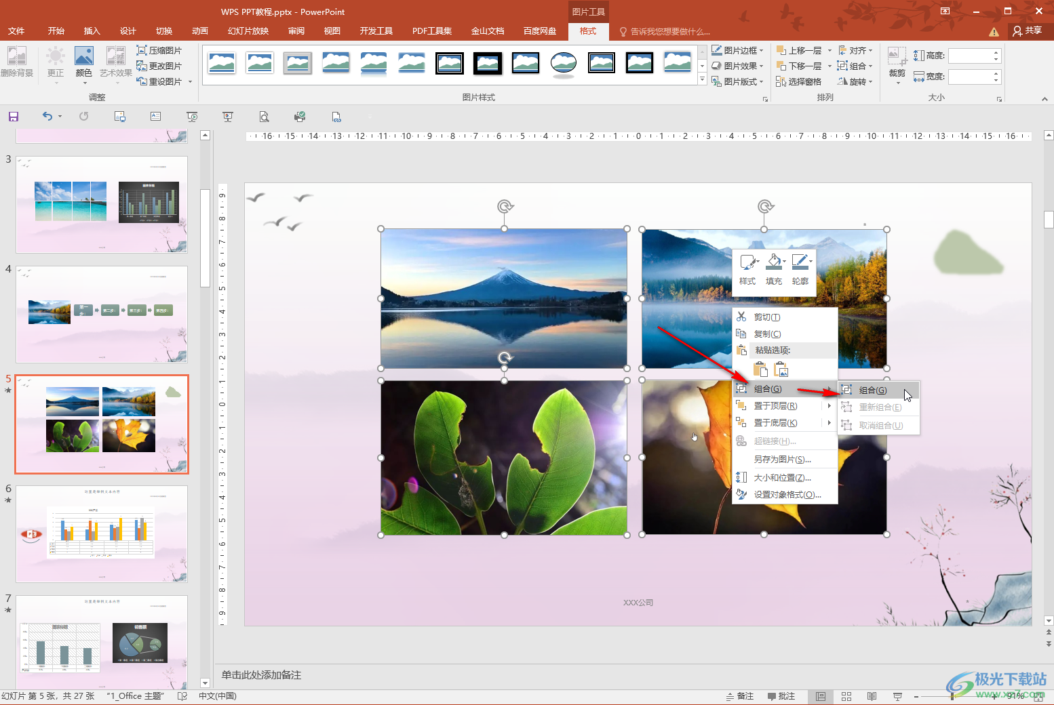The width and height of the screenshot is (1054, 705).
Task: Click the Normal view icon in status bar
Action: pos(821,696)
